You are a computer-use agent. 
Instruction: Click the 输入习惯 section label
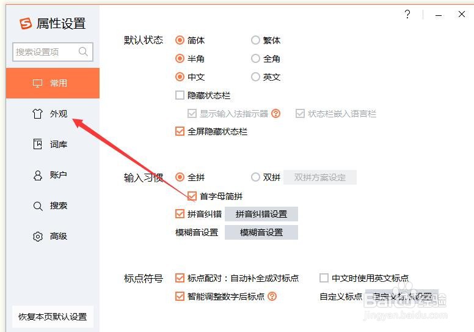click(144, 178)
